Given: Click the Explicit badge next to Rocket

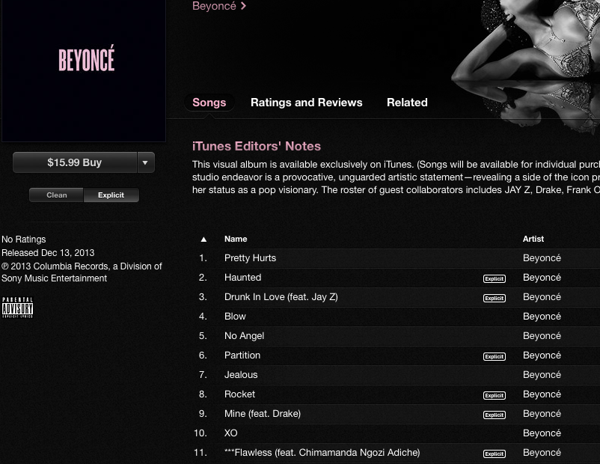Looking at the screenshot, I should pos(494,395).
